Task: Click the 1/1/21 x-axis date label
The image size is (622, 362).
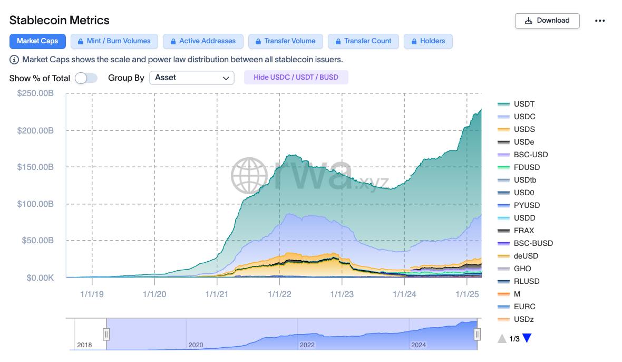Action: tap(217, 294)
